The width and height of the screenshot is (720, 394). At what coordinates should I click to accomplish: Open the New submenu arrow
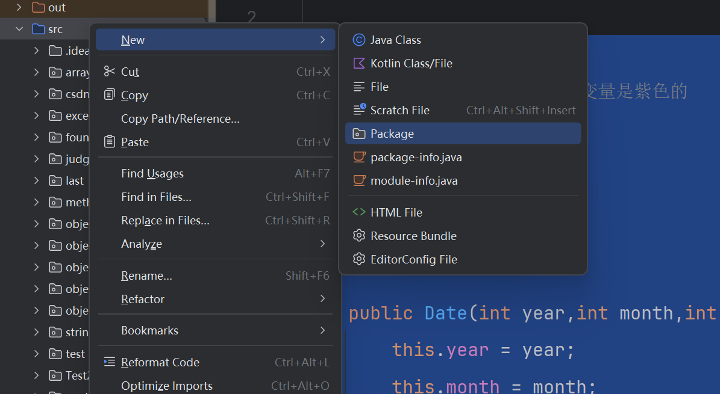click(x=322, y=40)
